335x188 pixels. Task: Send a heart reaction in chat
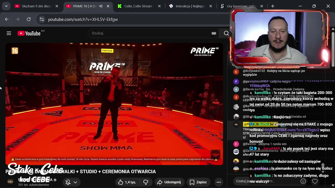pyautogui.click(x=315, y=181)
